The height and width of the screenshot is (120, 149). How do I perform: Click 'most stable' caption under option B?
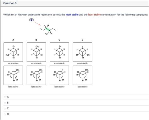pyautogui.click(x=36, y=63)
